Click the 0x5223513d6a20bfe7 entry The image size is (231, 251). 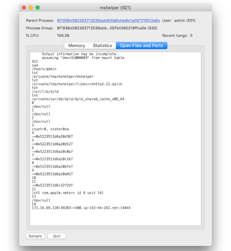[x=52, y=166]
